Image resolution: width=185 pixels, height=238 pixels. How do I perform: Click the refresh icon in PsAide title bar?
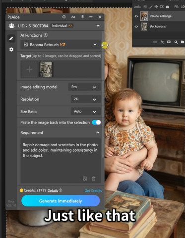coord(64,17)
